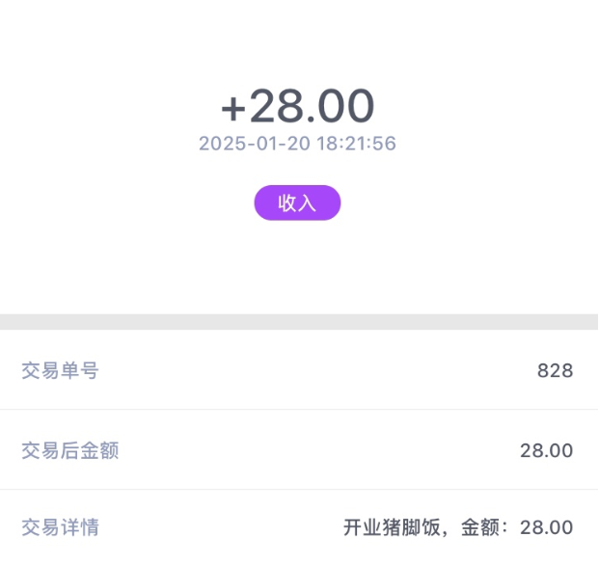Viewport: 599px width, 564px height.
Task: Click the timestamp 2025-01-20 18:21:56
Action: click(x=297, y=144)
